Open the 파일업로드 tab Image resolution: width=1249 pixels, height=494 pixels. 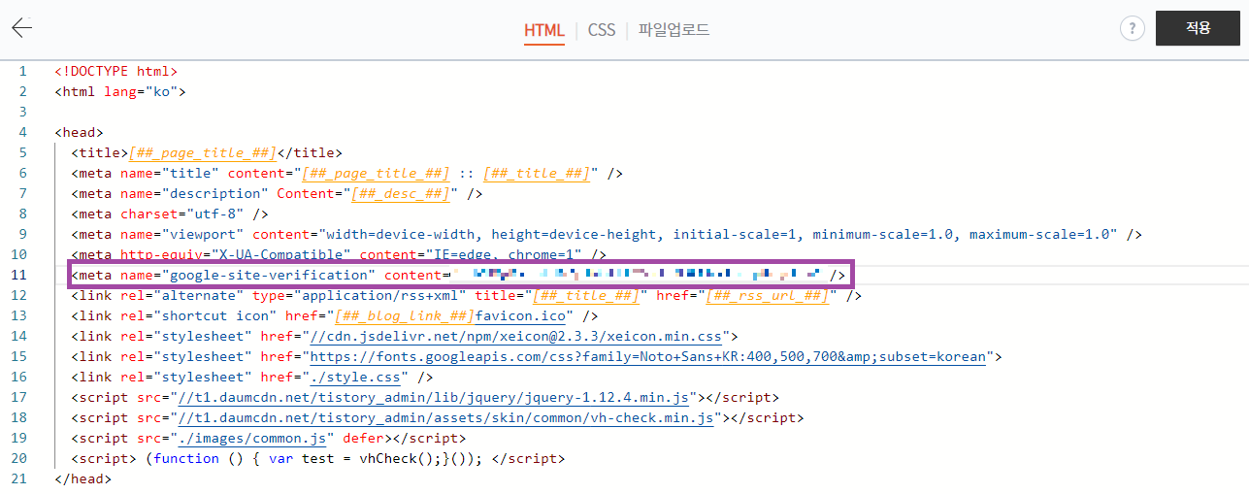674,30
